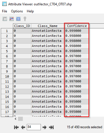104x133 pixels.
Task: Select row header 9
Action: point(7,71)
